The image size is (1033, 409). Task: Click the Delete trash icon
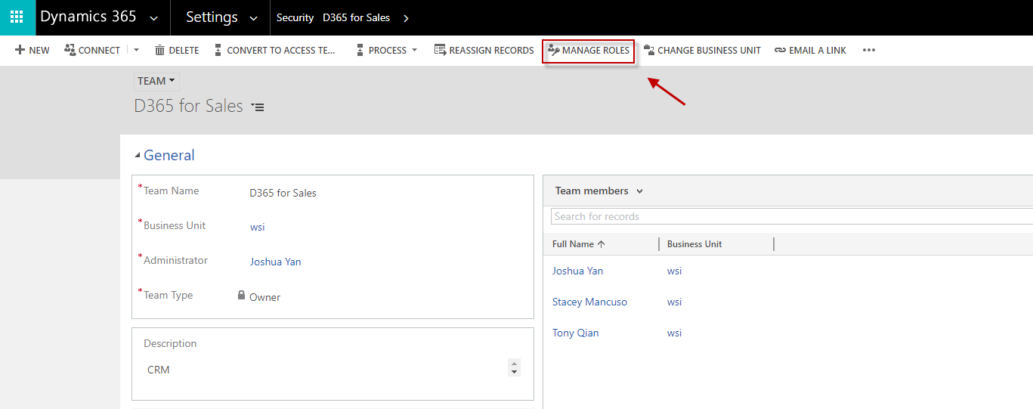pyautogui.click(x=159, y=50)
